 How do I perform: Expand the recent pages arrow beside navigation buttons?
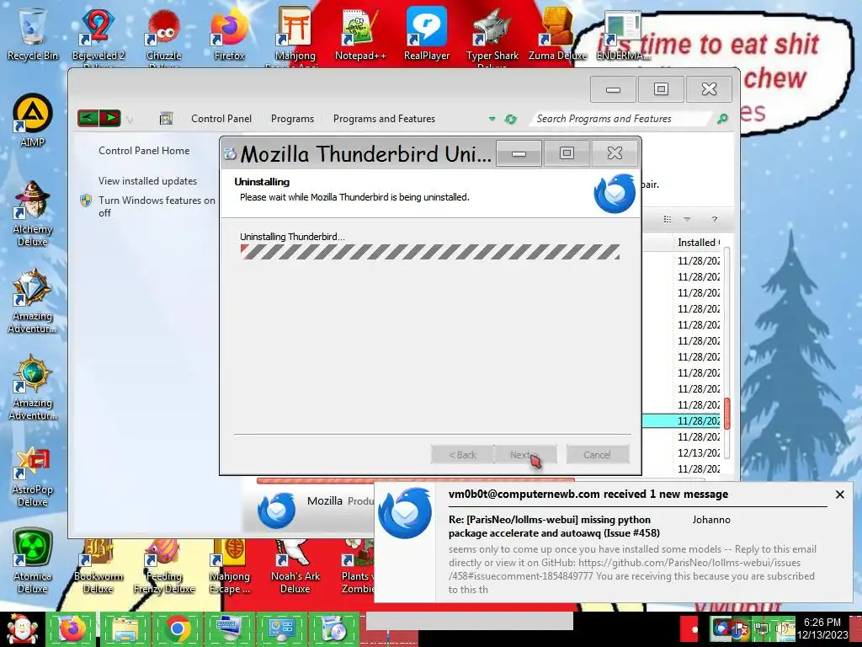(130, 120)
